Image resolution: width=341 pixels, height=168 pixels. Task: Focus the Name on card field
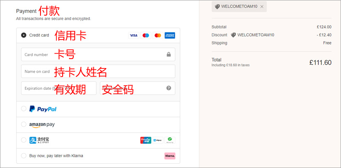(x=98, y=71)
